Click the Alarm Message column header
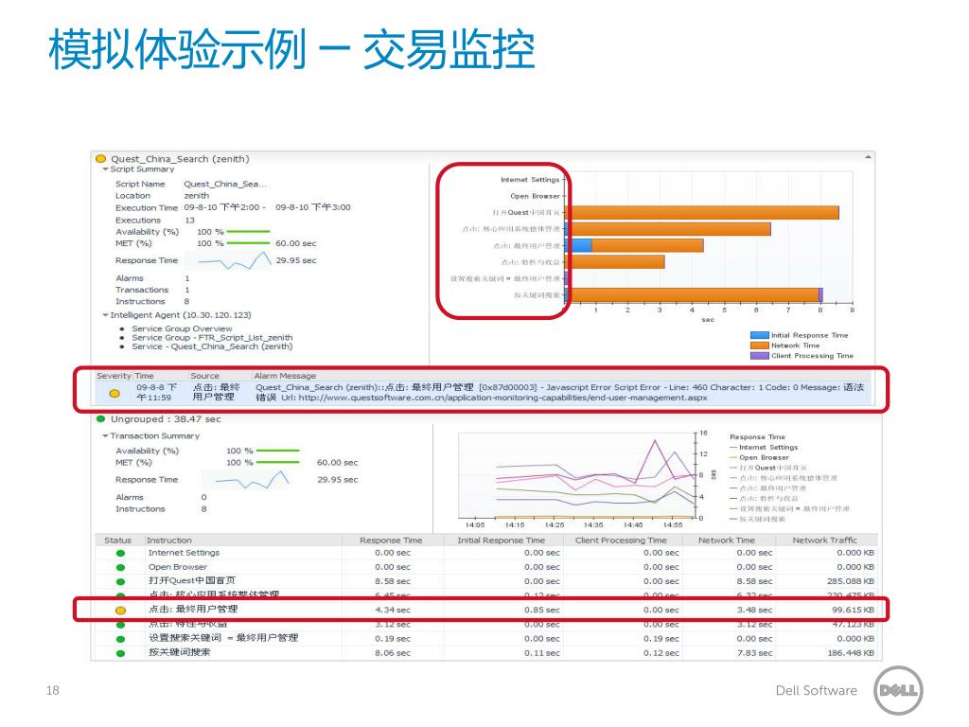 tap(285, 376)
